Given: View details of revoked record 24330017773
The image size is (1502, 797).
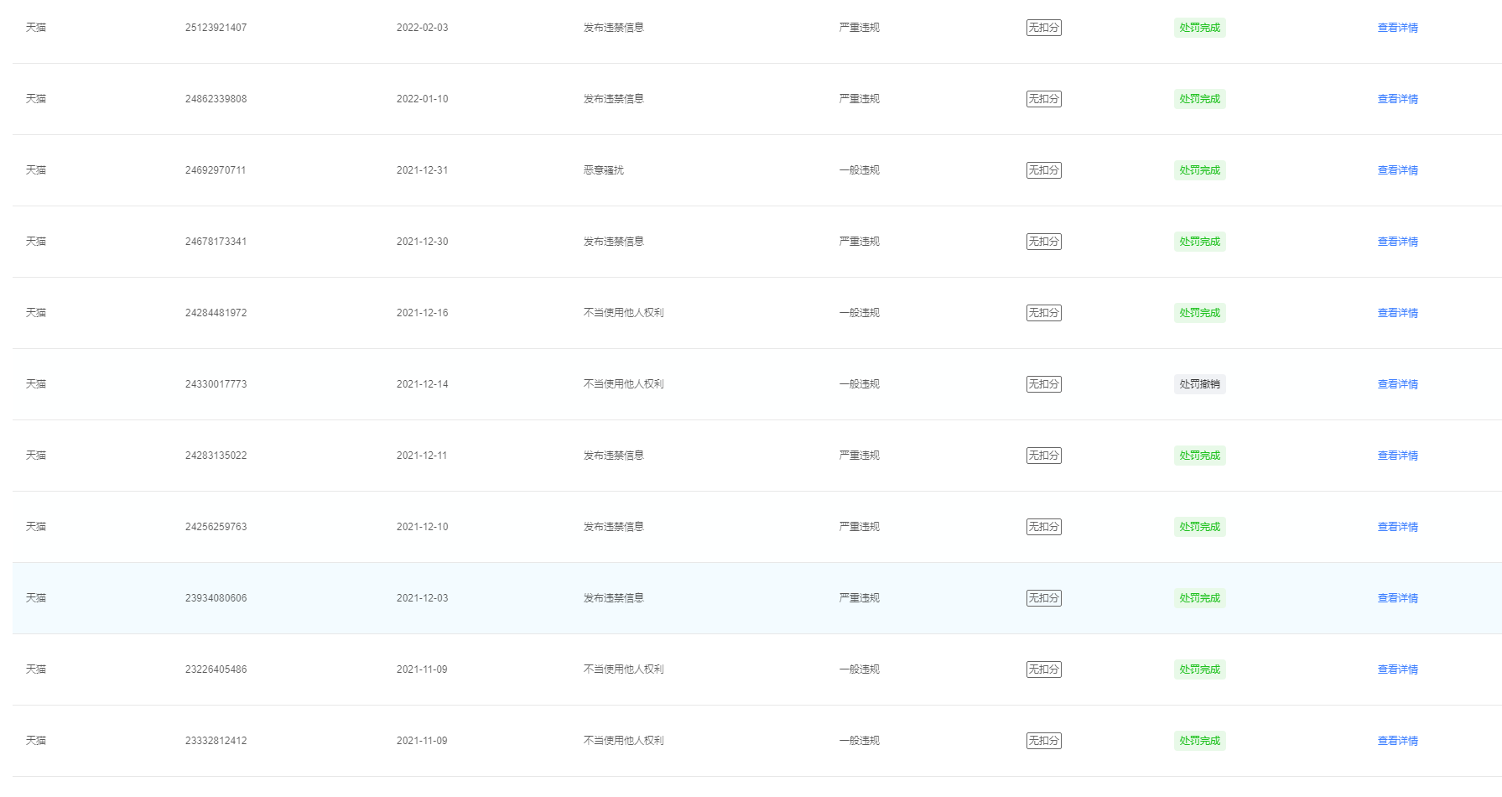Looking at the screenshot, I should click(x=1397, y=384).
